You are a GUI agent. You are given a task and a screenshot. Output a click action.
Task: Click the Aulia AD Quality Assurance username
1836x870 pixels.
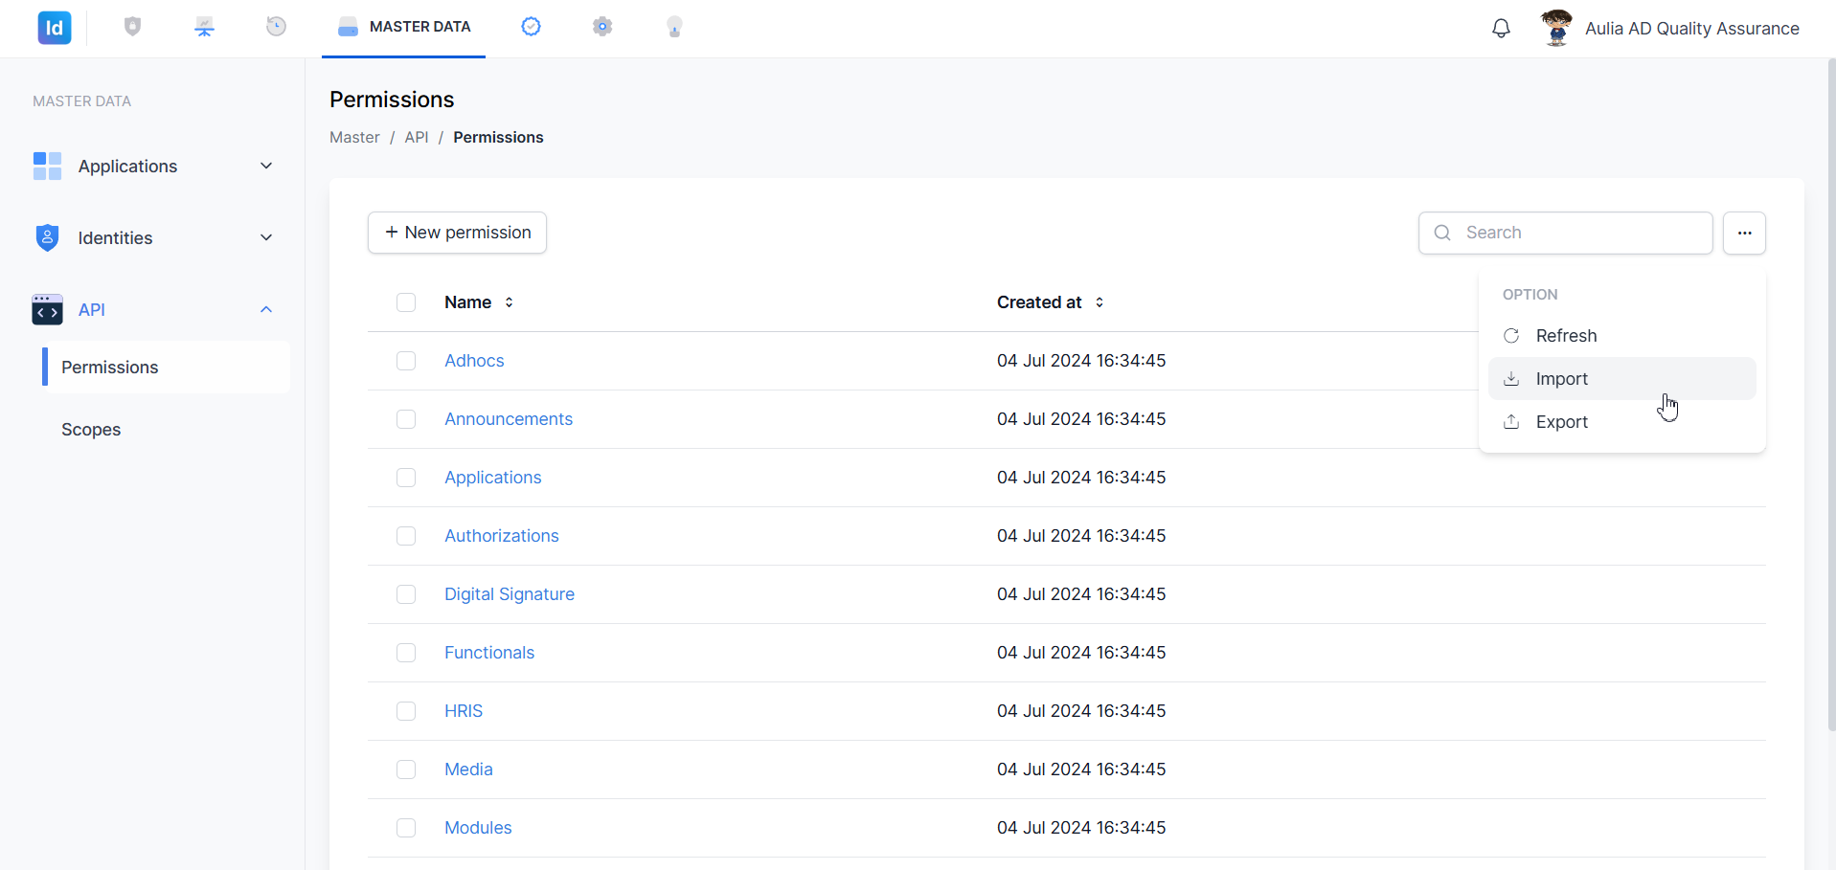pos(1691,29)
